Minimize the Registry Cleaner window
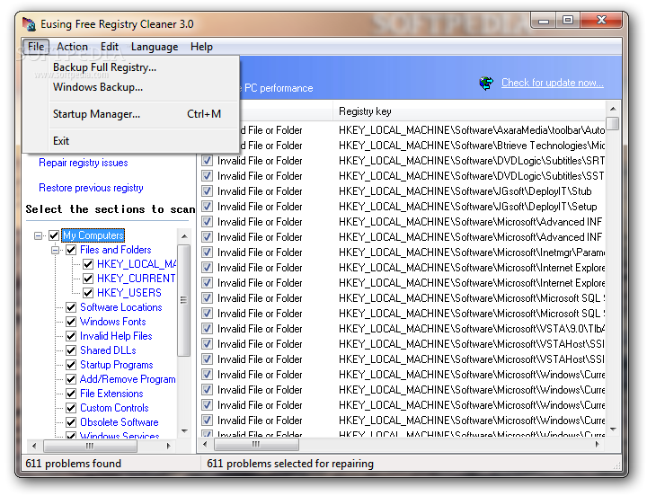The height and width of the screenshot is (496, 647). [x=544, y=21]
